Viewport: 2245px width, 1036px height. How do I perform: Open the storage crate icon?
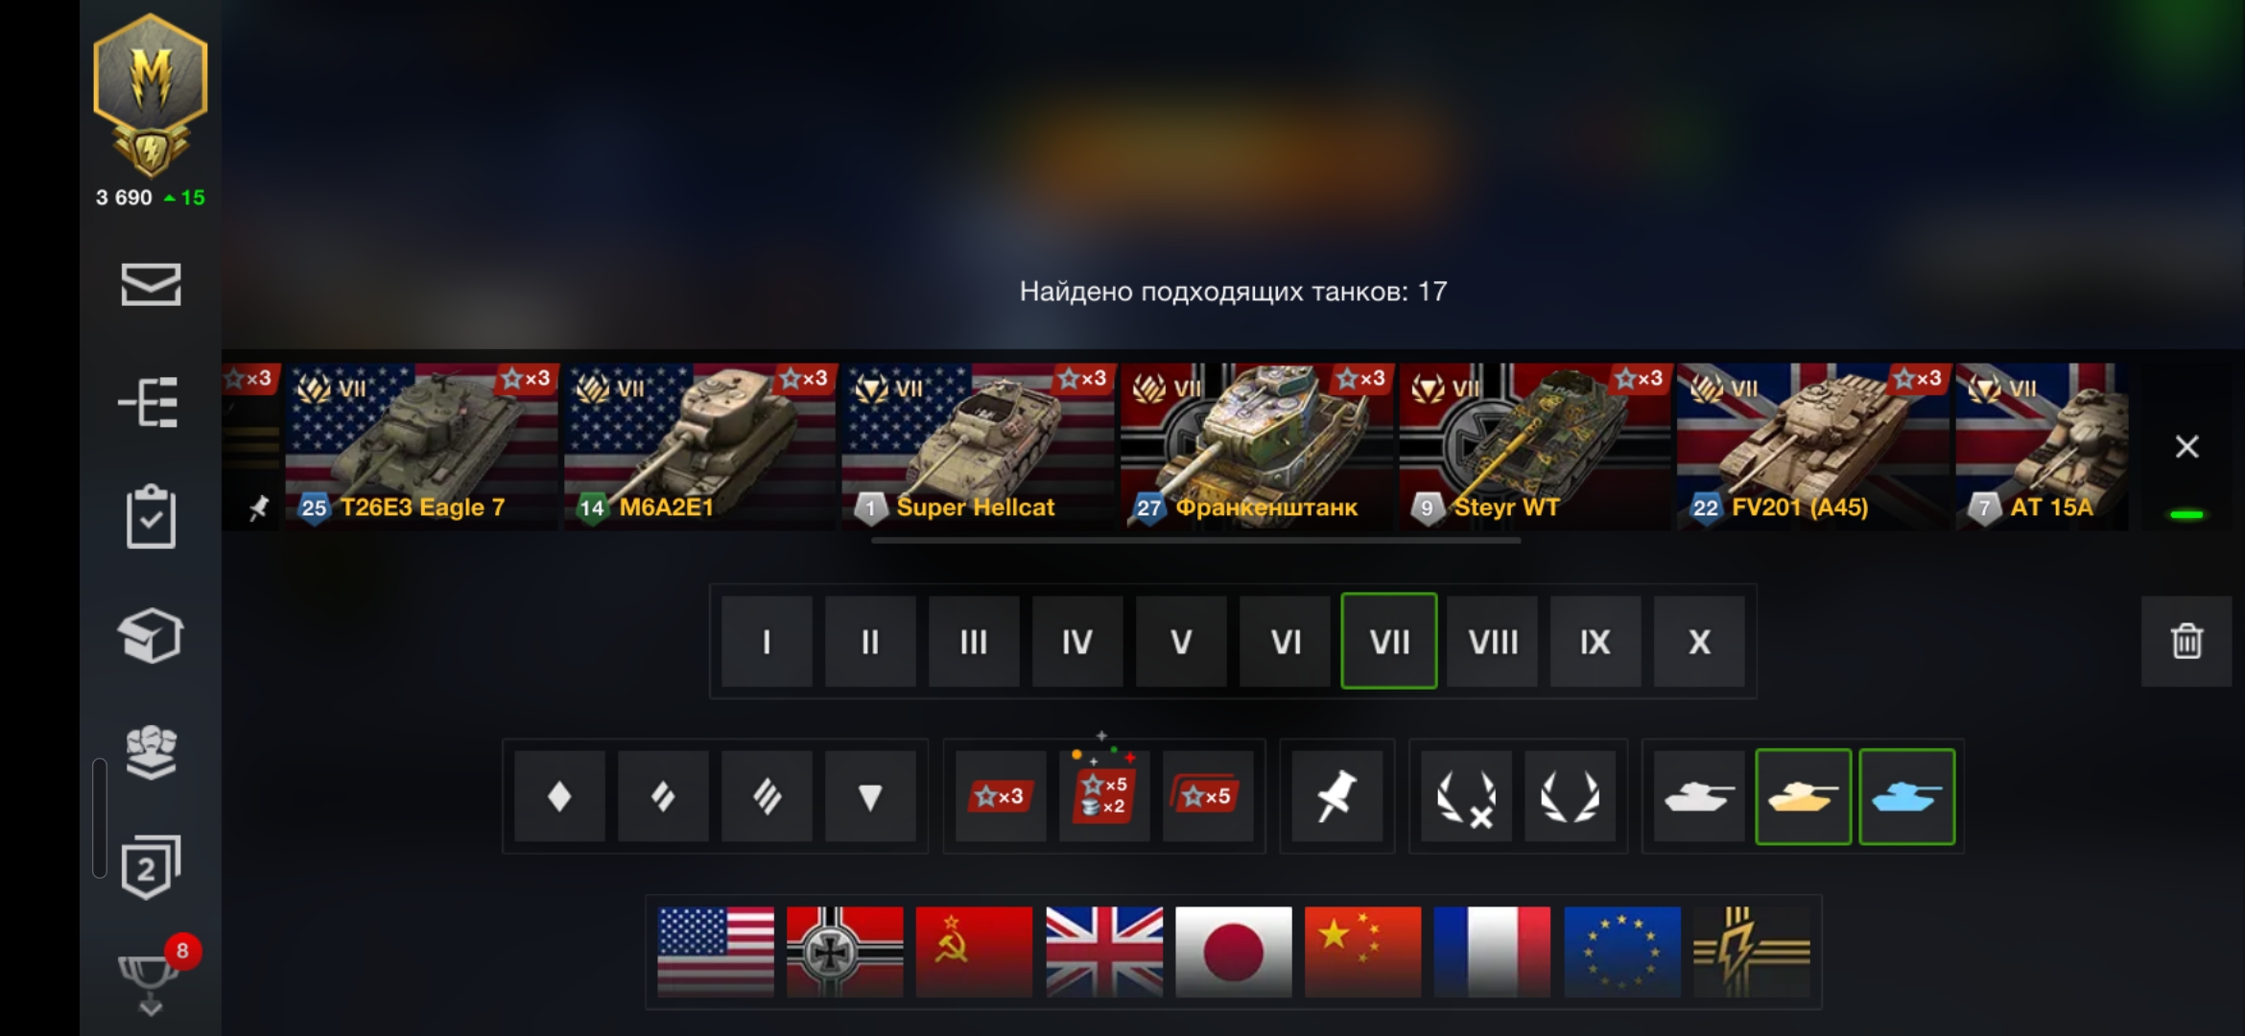(x=151, y=635)
